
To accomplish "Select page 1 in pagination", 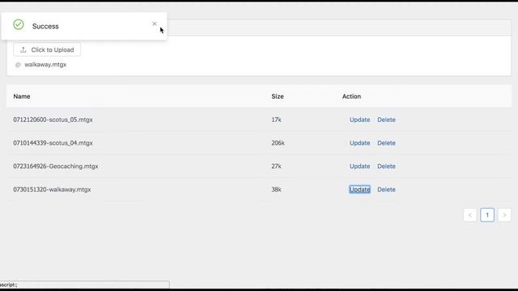I will pyautogui.click(x=487, y=215).
